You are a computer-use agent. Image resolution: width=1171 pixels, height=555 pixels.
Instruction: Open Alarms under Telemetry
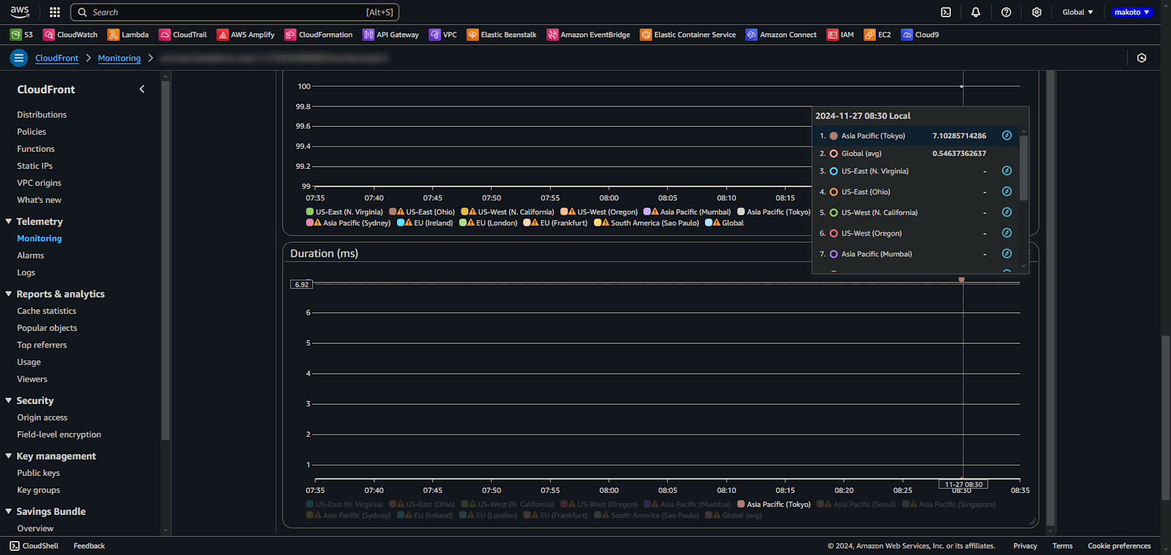click(x=30, y=256)
